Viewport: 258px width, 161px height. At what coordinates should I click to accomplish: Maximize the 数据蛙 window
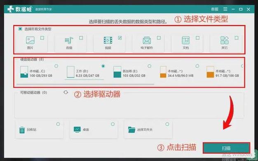[x=241, y=9]
